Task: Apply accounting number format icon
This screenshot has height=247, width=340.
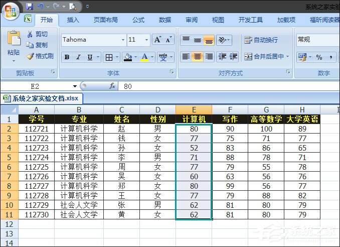Action: pyautogui.click(x=302, y=57)
